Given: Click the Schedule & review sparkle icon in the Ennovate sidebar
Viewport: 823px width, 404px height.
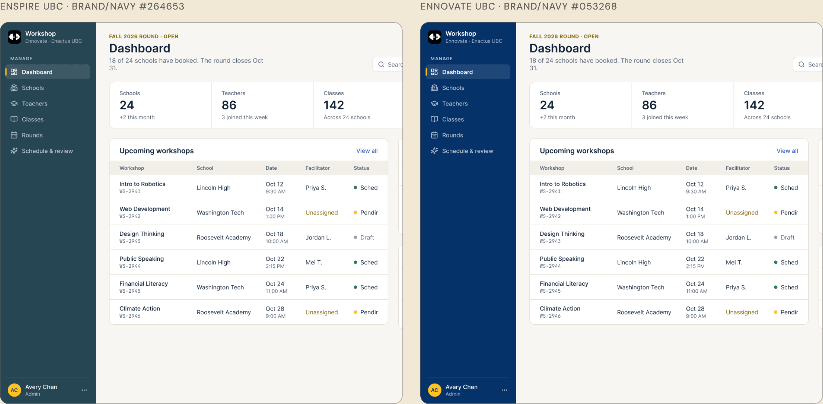Looking at the screenshot, I should pyautogui.click(x=434, y=151).
